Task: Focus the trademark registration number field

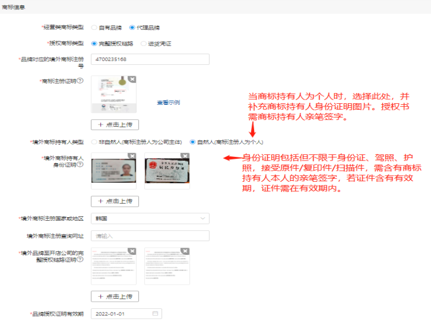Action: point(150,59)
